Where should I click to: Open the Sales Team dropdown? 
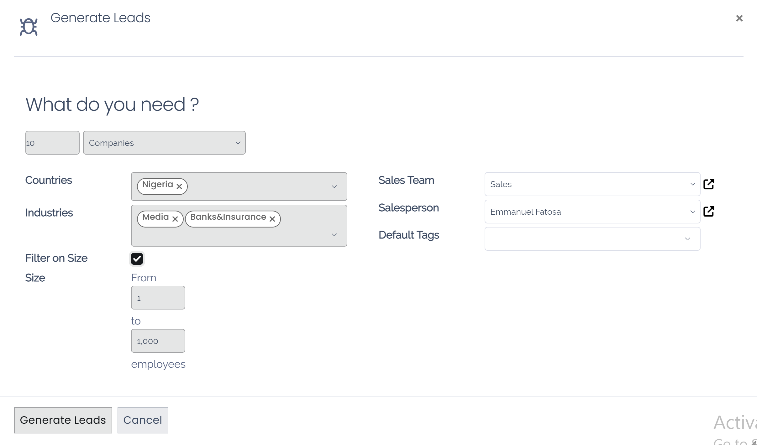click(x=692, y=184)
